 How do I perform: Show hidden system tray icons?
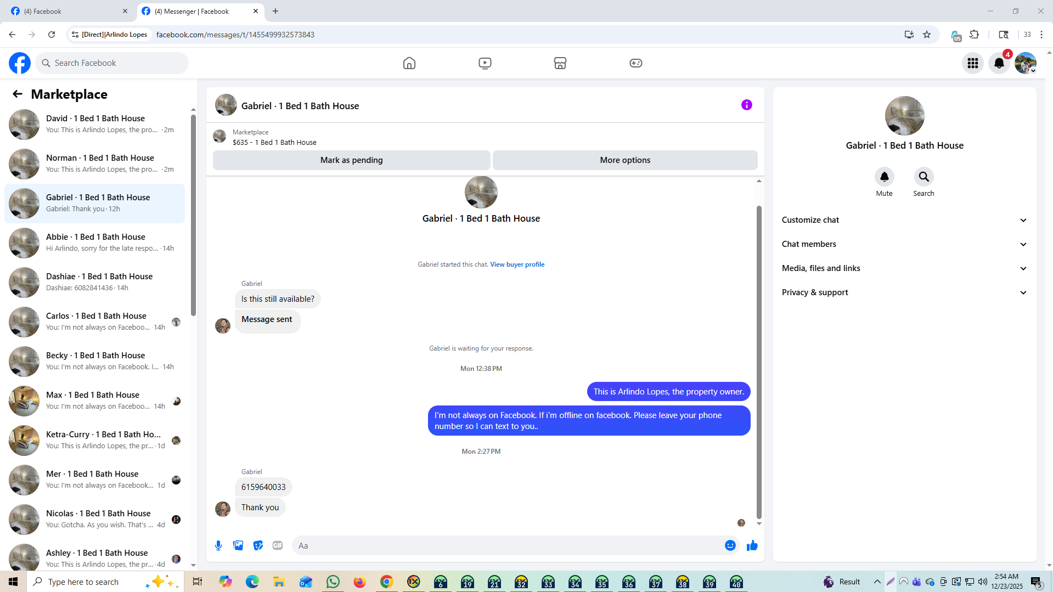click(877, 582)
